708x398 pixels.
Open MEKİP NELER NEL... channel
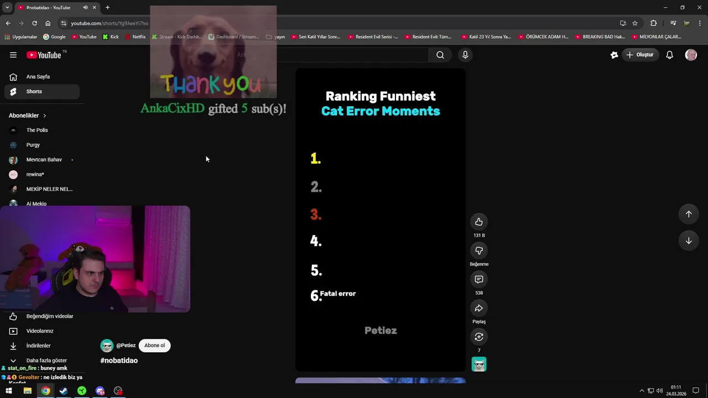pos(42,189)
